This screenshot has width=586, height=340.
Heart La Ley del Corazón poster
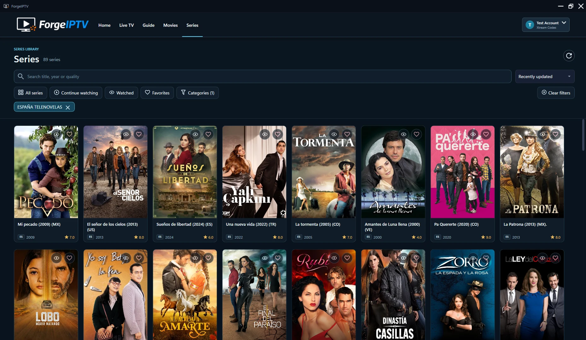[x=555, y=258]
